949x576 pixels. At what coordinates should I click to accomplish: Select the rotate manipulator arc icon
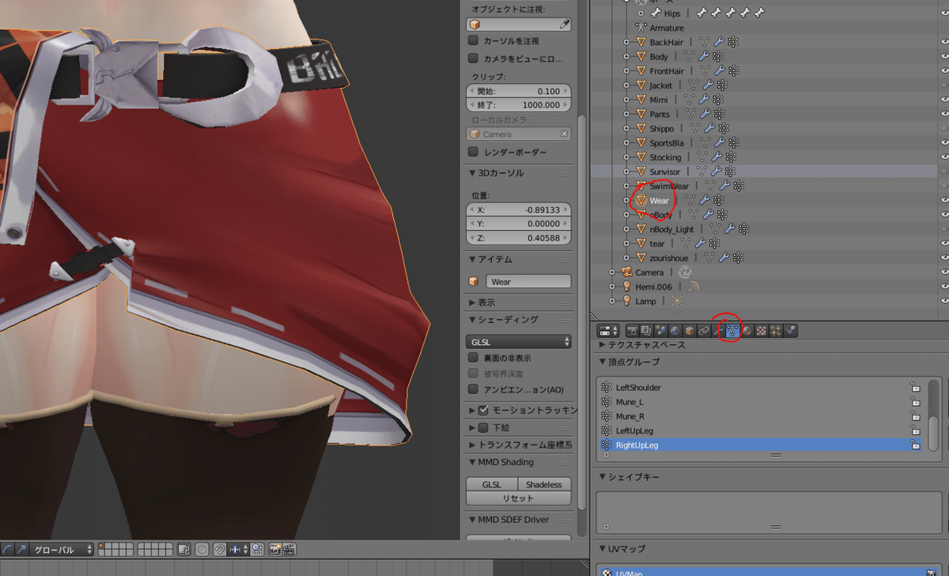pos(7,549)
